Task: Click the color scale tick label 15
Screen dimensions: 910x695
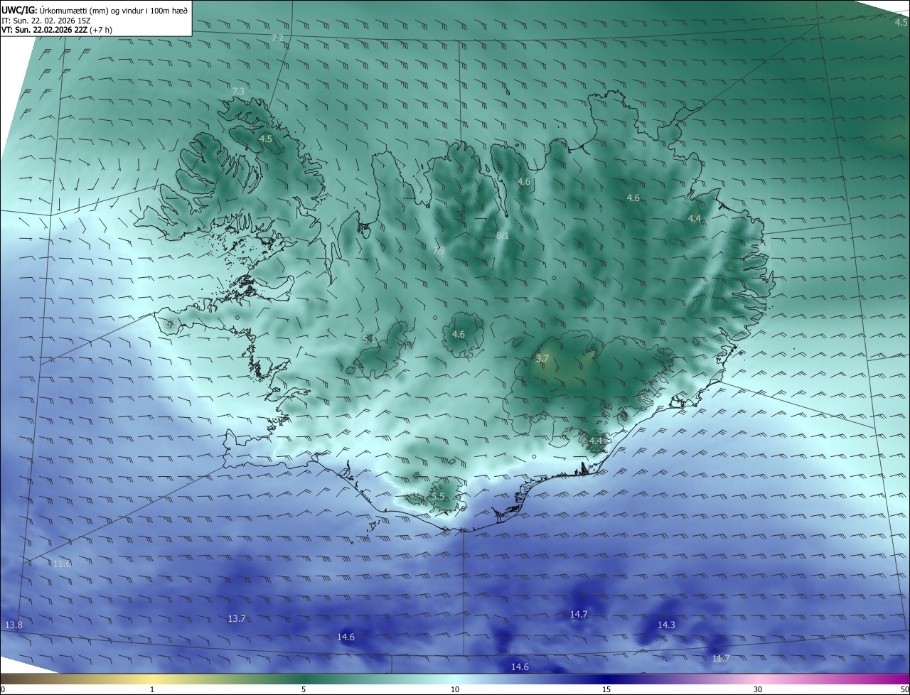Action: [x=606, y=689]
